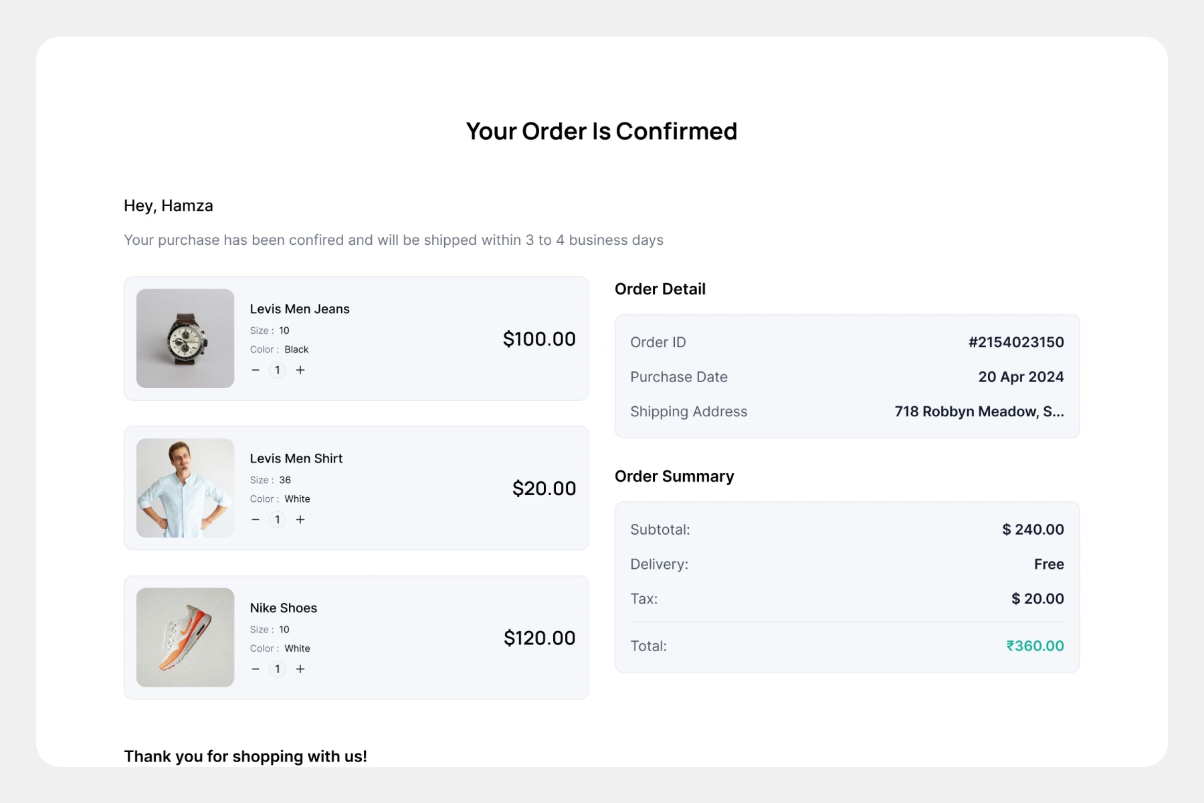Image resolution: width=1204 pixels, height=803 pixels.
Task: Click the $100.00 price of jeans
Action: click(x=539, y=339)
